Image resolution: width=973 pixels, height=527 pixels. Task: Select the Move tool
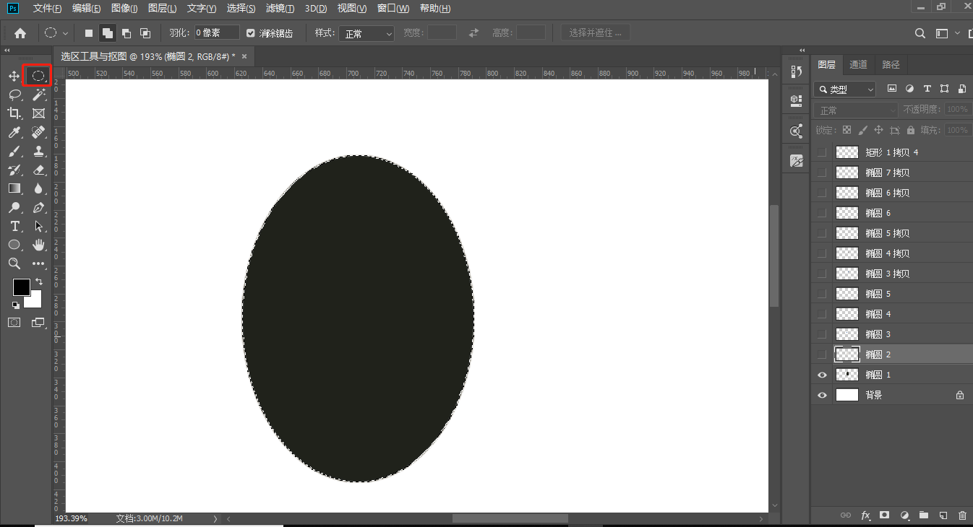[14, 76]
